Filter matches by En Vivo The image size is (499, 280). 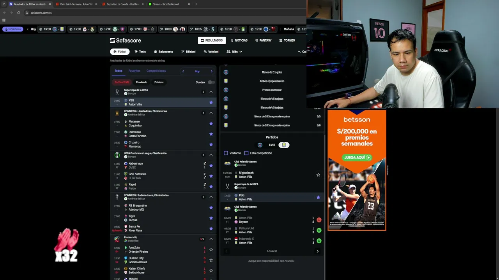pyautogui.click(x=122, y=82)
